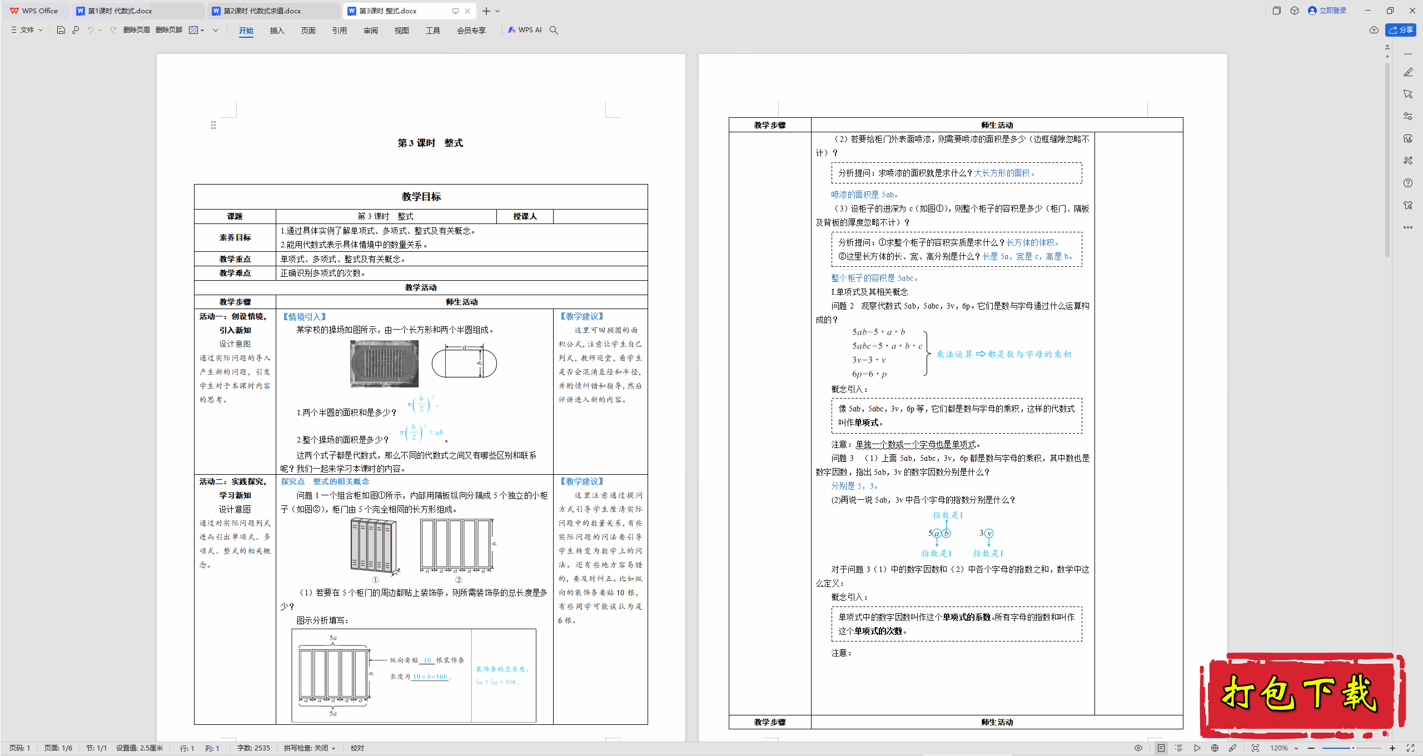Click the vertical scrollbar thumb
This screenshot has width=1423, height=756.
coord(1387,160)
